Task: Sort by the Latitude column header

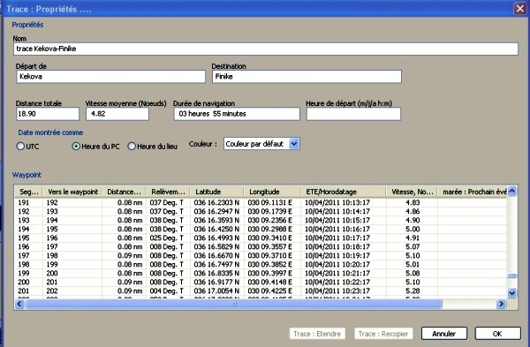Action: tap(216, 192)
